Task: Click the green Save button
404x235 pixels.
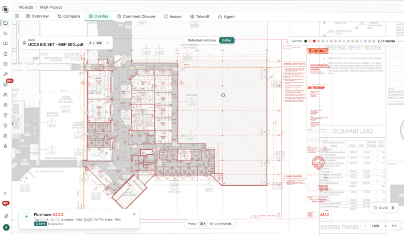Action: coord(40,224)
